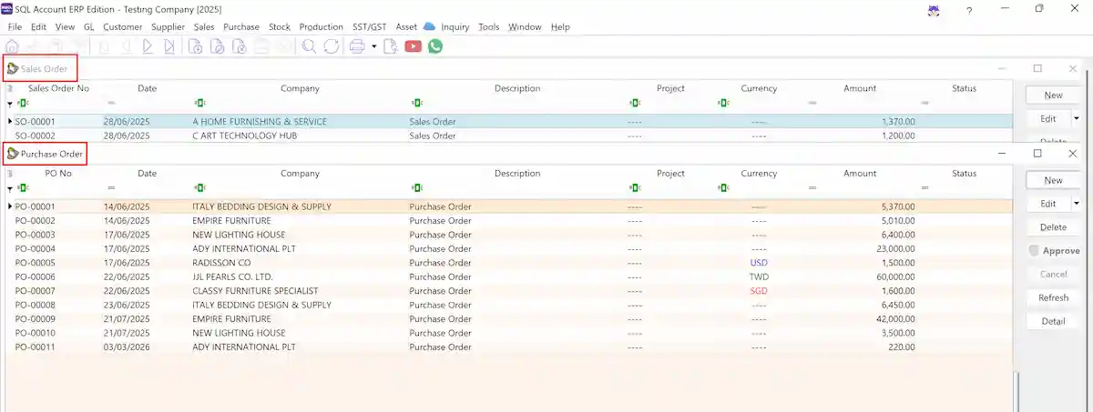Screen dimensions: 1093x412
Task: Click the Sales Order filter funnel icon
Action: pyautogui.click(x=10, y=103)
